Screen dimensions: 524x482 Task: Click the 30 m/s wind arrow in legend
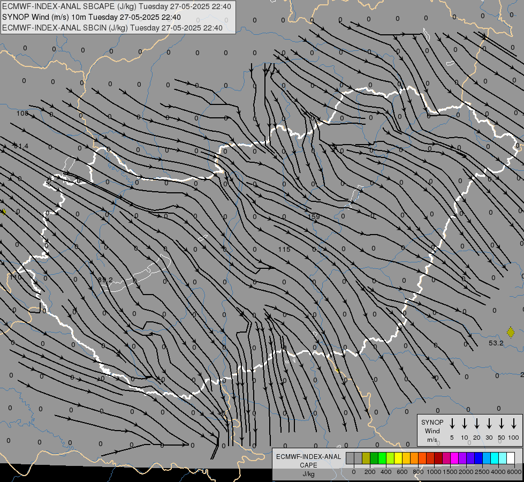pos(489,424)
